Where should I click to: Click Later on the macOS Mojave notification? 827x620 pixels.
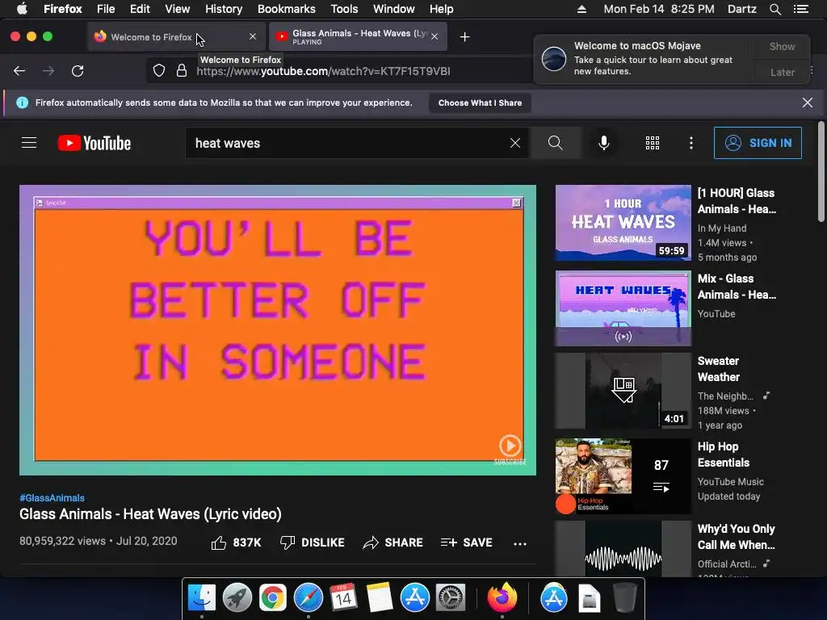pyautogui.click(x=782, y=72)
